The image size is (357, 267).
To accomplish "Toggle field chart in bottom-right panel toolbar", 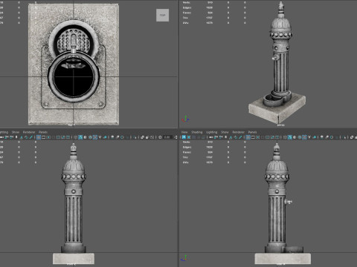I will [x=268, y=137].
